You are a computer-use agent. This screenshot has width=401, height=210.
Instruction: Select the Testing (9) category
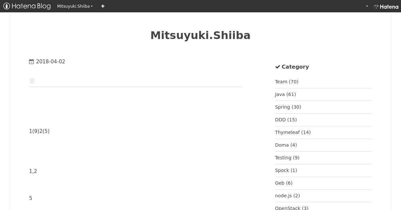287,158
